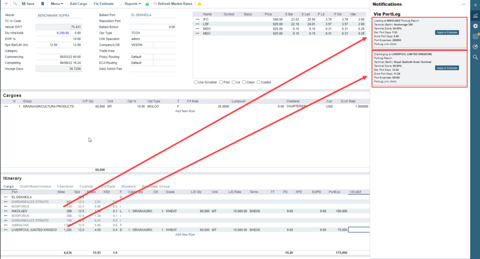480x259 pixels.
Task: Toggle the Clean checkbox
Action: pos(244,82)
